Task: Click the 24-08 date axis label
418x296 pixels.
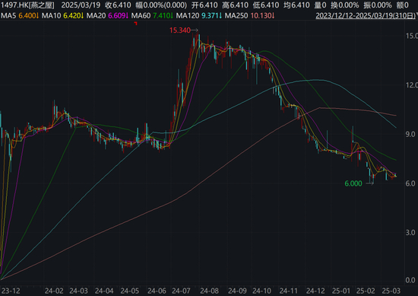Action: tap(210, 291)
